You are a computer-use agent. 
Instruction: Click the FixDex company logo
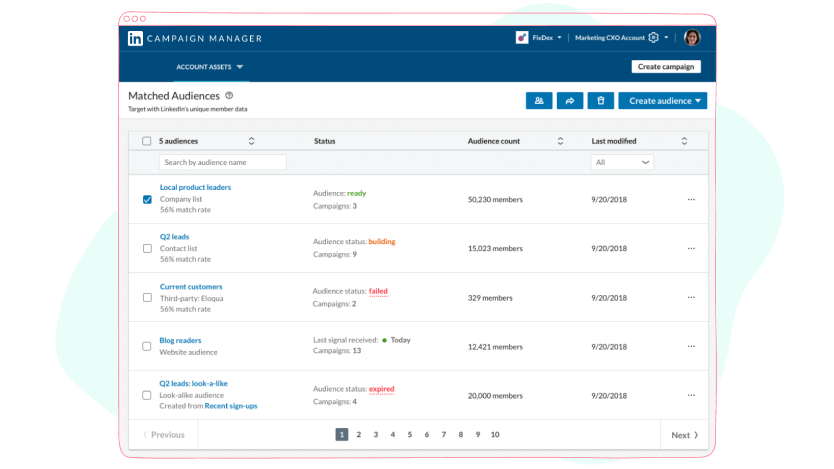[x=521, y=37]
